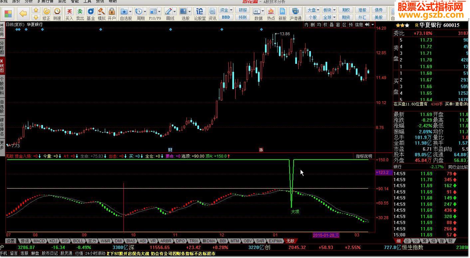The width and height of the screenshot is (470, 258).
Task: Click the scrolling news headline at bottom
Action: (161, 253)
